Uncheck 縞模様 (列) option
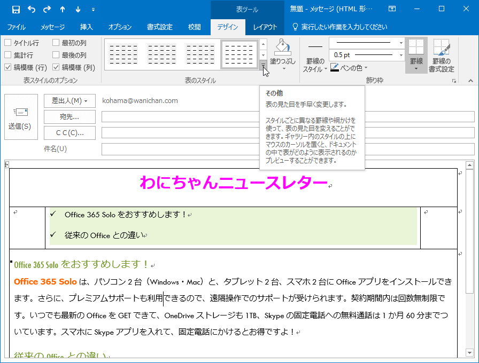 pyautogui.click(x=56, y=67)
